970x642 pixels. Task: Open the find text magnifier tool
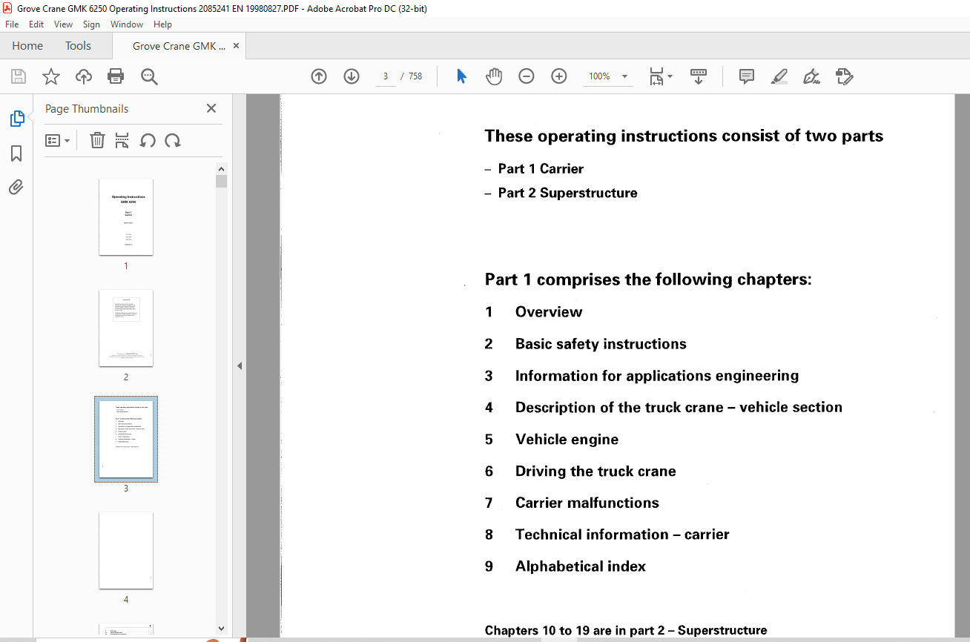tap(149, 76)
